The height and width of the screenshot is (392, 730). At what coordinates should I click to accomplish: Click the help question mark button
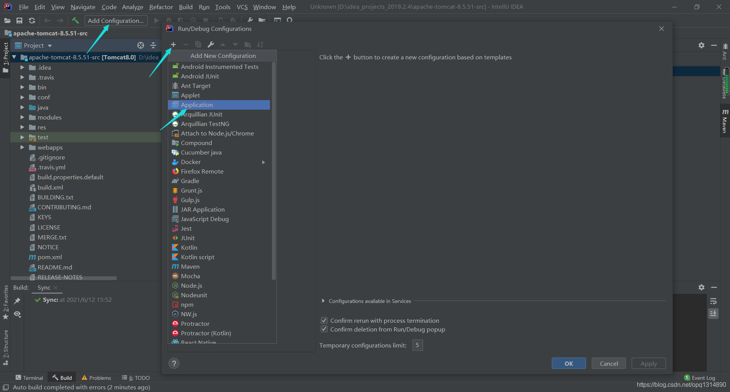(x=174, y=363)
